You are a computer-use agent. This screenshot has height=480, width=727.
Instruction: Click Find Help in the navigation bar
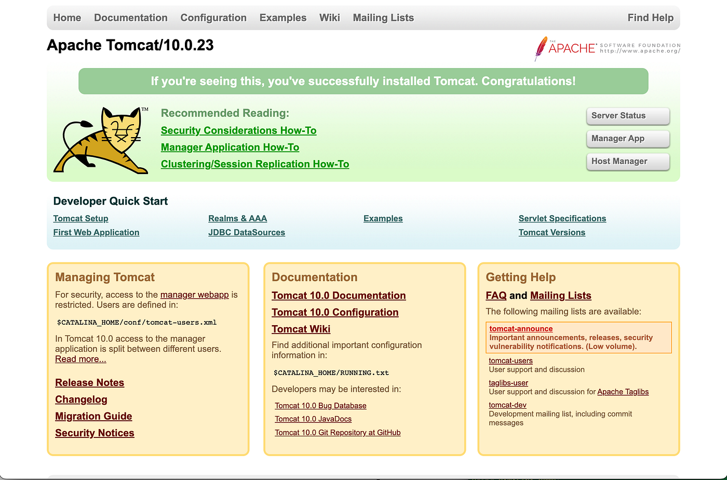click(650, 18)
